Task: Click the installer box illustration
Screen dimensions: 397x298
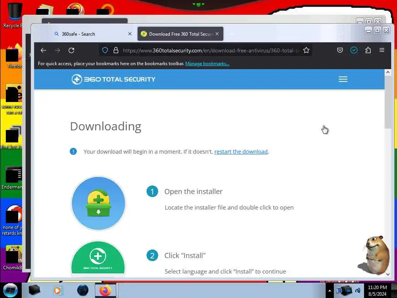Action: coord(98,203)
